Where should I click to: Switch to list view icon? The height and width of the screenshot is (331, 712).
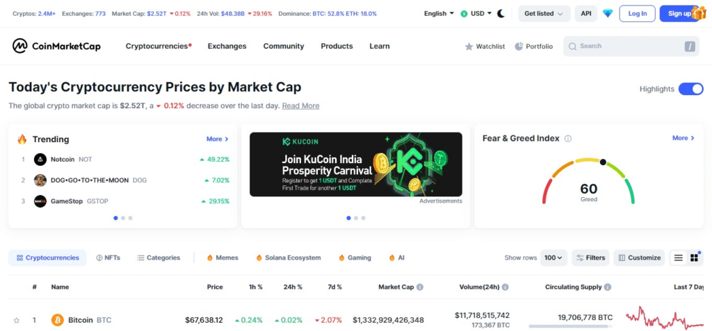click(x=678, y=257)
